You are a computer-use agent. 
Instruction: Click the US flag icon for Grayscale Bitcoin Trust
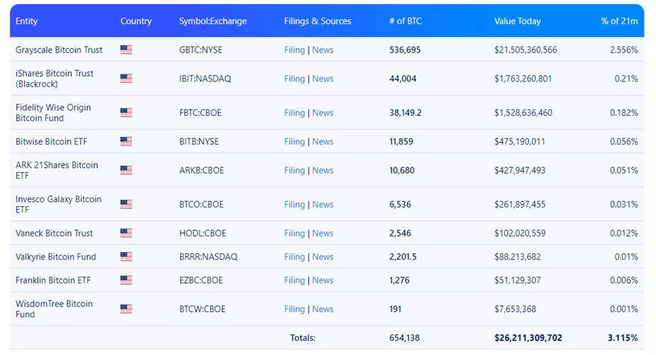pos(126,50)
